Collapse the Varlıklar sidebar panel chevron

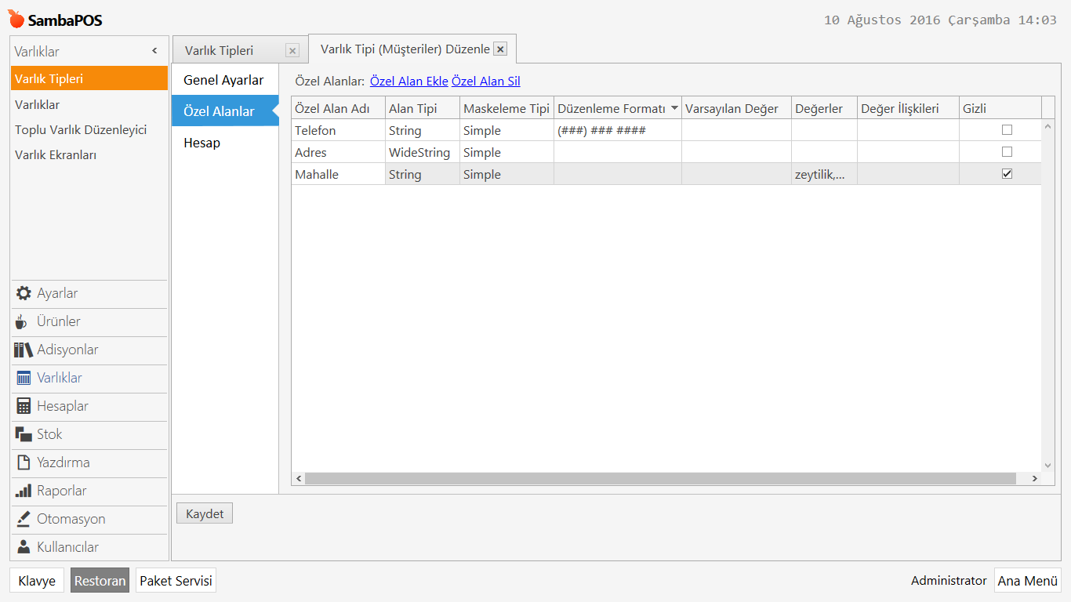[154, 51]
